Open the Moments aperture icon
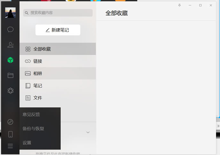The image size is (220, 155). pyautogui.click(x=10, y=91)
